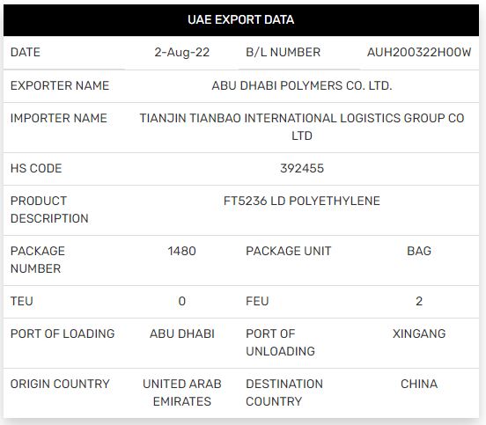
Task: Select the DESTINATION COUNTRY label
Action: pyautogui.click(x=284, y=392)
